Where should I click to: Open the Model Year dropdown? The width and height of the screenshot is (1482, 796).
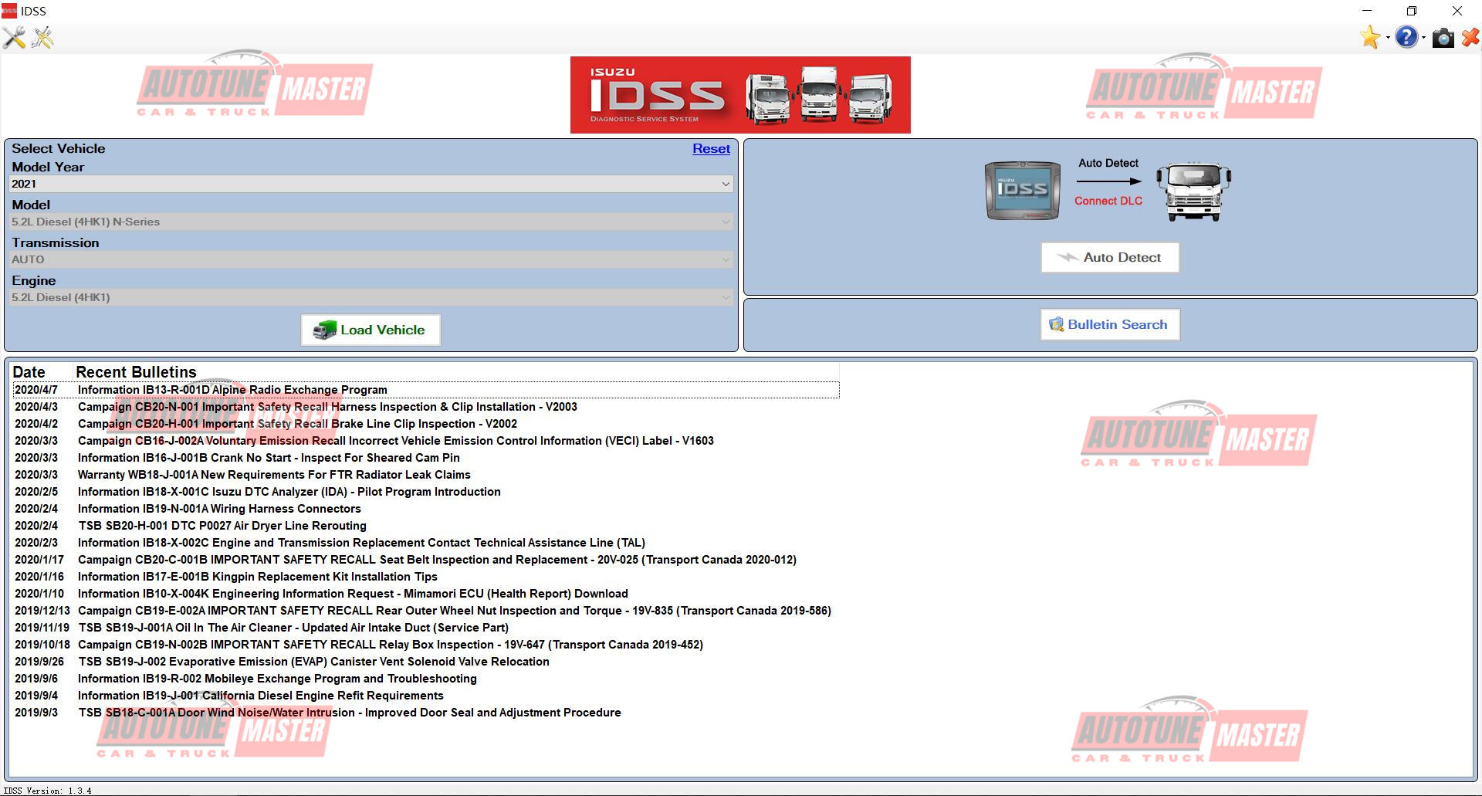tap(724, 184)
